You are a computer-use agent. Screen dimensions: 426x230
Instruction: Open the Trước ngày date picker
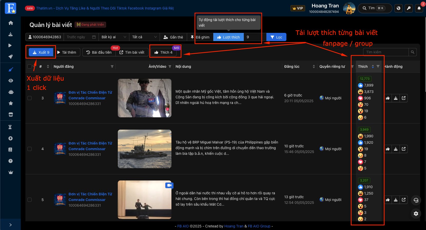click(x=81, y=37)
